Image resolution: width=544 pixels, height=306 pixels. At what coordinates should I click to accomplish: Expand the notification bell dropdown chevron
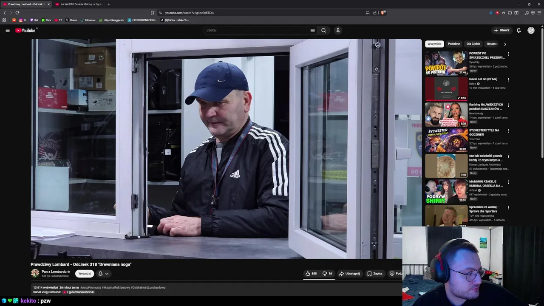pyautogui.click(x=107, y=274)
